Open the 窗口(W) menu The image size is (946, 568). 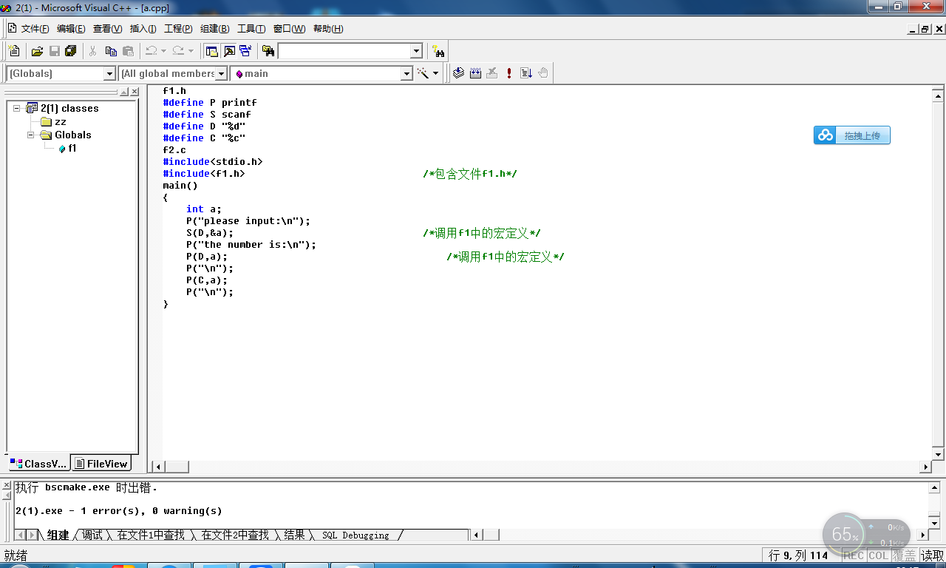coord(289,29)
